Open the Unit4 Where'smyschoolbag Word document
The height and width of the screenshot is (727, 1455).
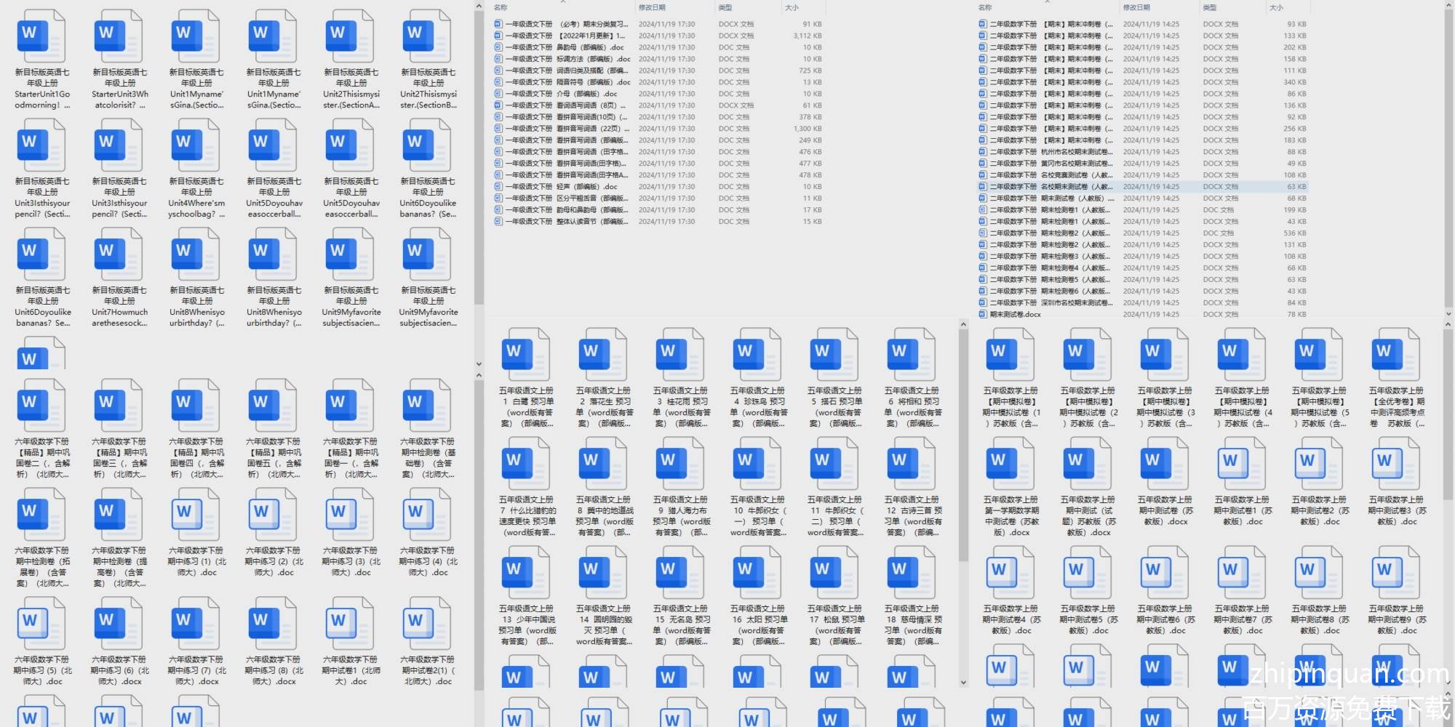pos(196,145)
